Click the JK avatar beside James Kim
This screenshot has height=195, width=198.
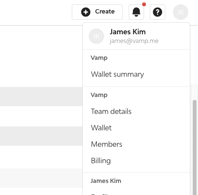pyautogui.click(x=96, y=36)
